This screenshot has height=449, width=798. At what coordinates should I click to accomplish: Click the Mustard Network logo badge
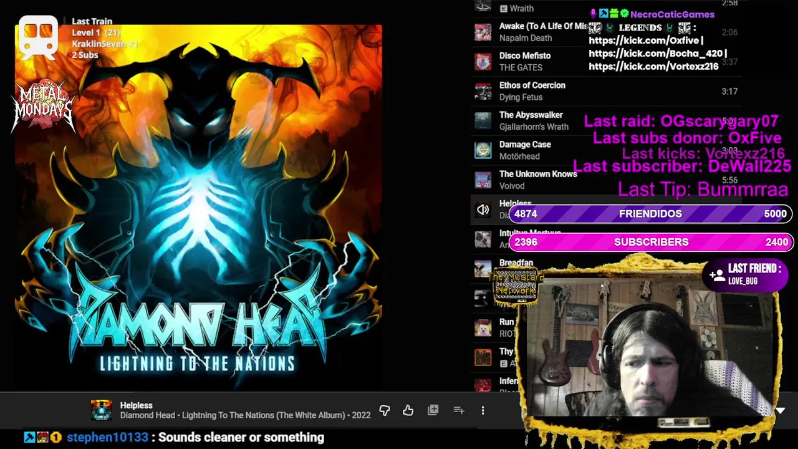pyautogui.click(x=516, y=287)
